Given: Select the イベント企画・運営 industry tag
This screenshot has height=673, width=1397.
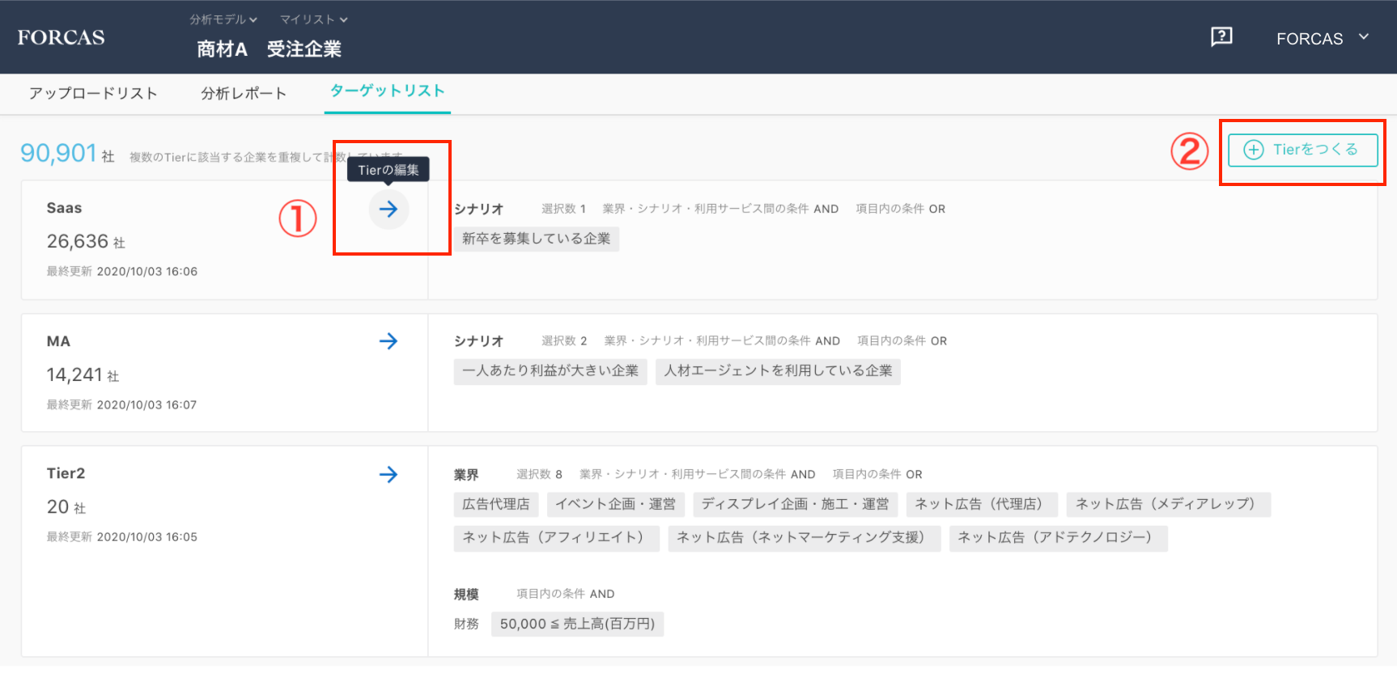Looking at the screenshot, I should [615, 504].
